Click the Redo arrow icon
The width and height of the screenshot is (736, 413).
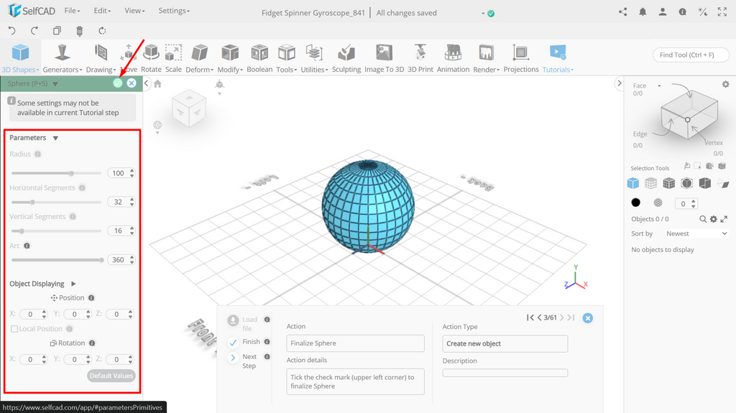click(34, 30)
